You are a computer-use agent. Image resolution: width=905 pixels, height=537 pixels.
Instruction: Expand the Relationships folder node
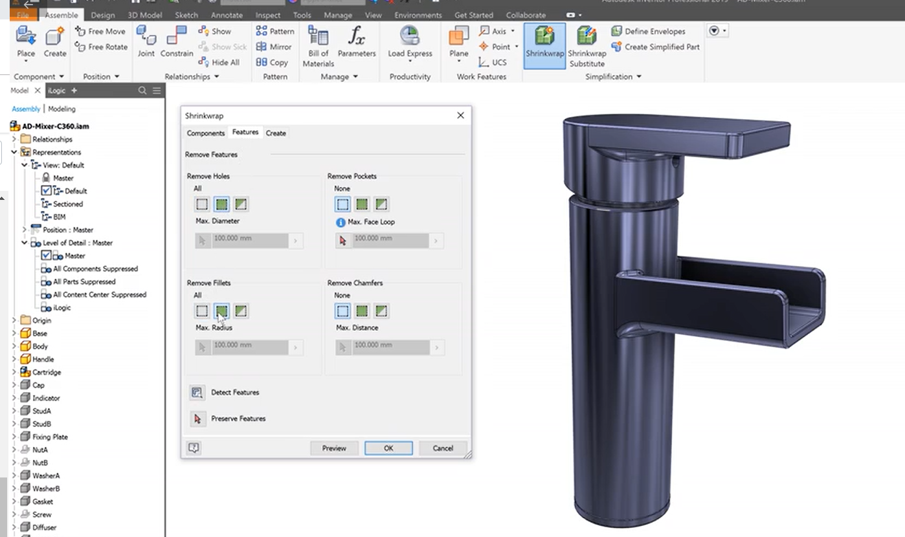click(x=14, y=139)
